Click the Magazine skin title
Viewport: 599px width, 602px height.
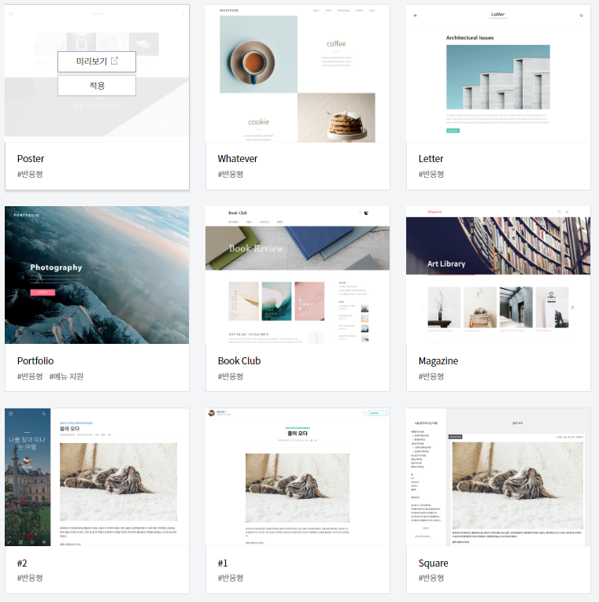pyautogui.click(x=438, y=361)
